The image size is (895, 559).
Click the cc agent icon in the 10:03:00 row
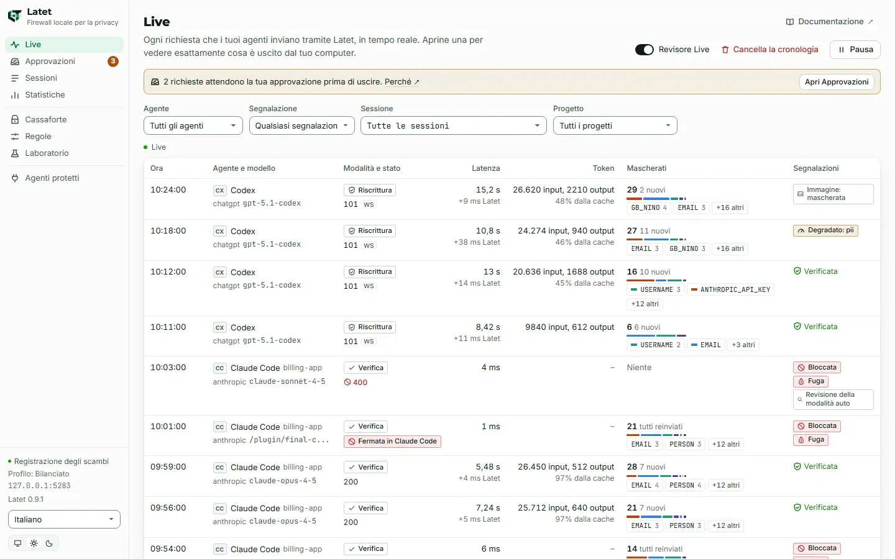tap(219, 368)
